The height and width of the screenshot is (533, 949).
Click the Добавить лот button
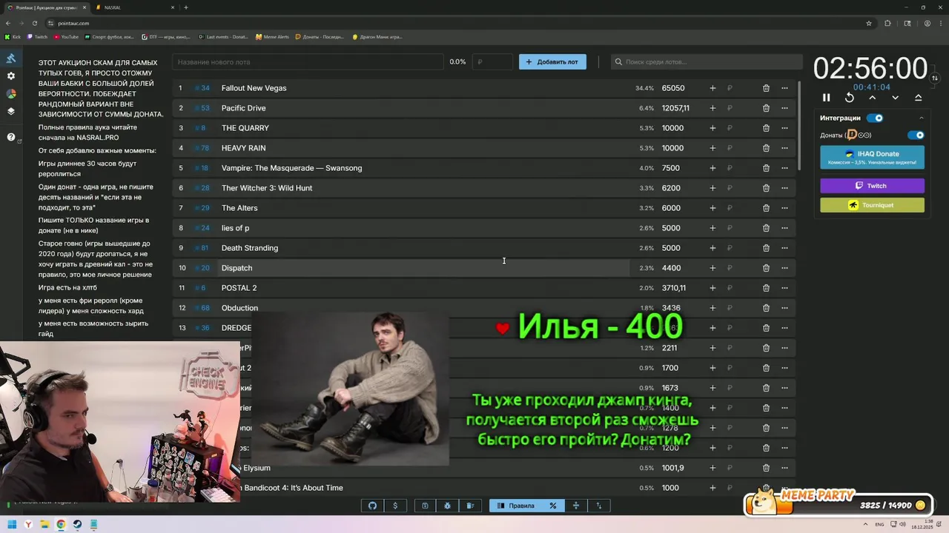click(x=552, y=62)
